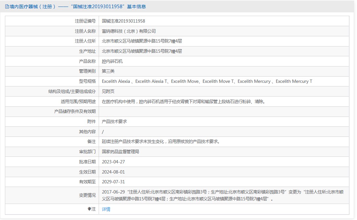Click the 批准日期 label

coord(87,162)
